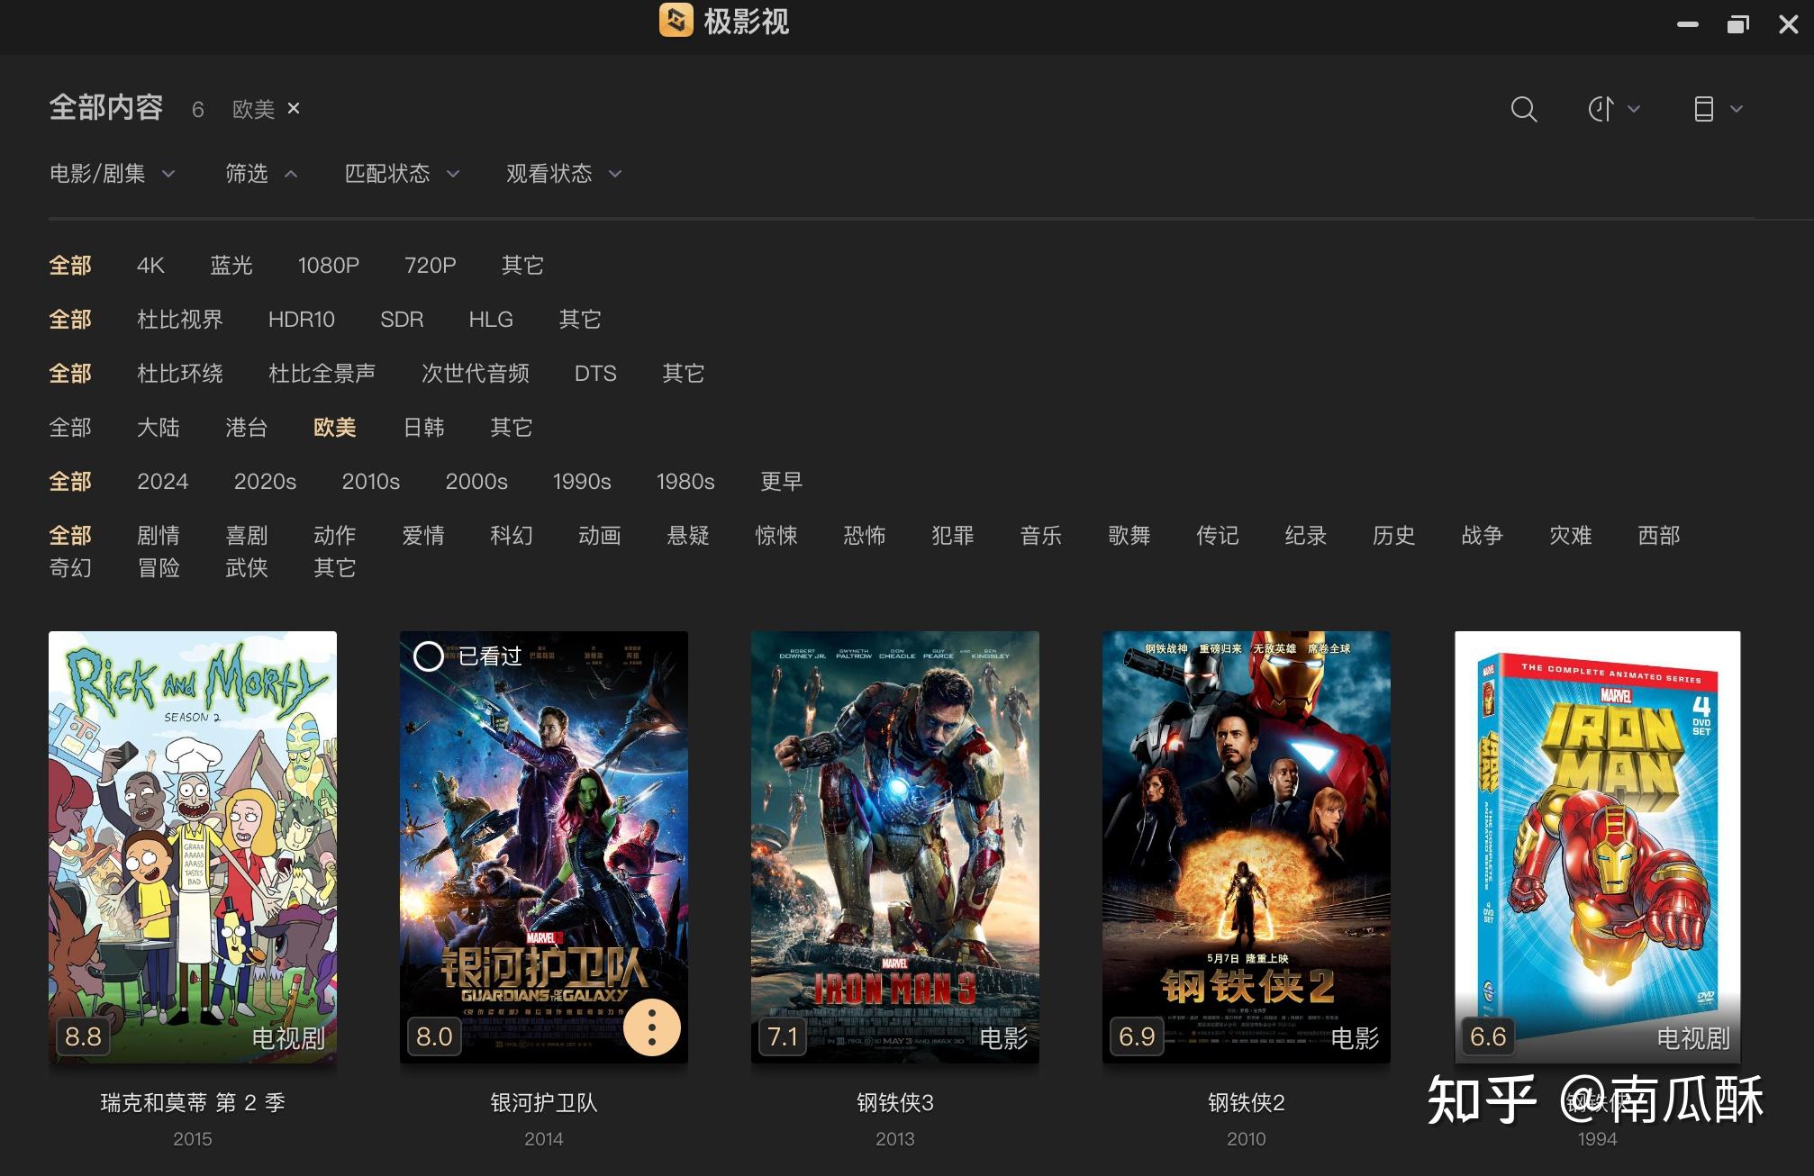Choose the SDR filter

[402, 319]
